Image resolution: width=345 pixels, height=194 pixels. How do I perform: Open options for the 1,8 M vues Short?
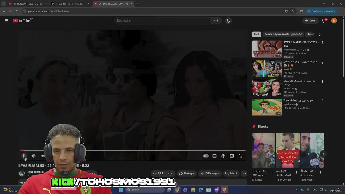(296, 173)
